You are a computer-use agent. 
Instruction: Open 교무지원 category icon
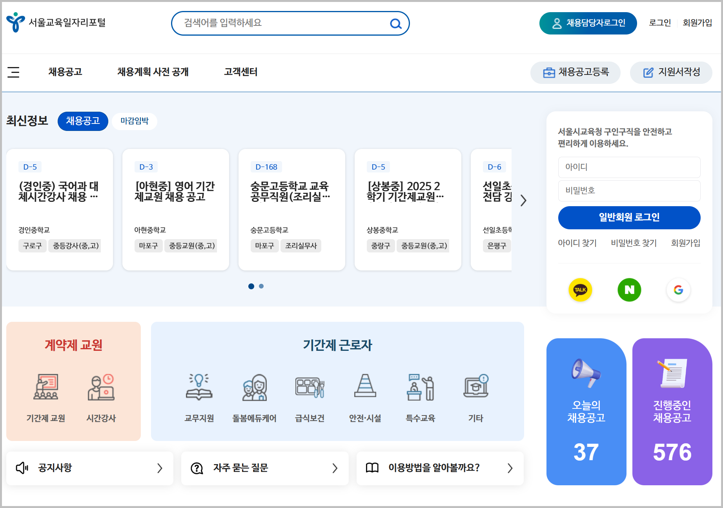click(199, 387)
